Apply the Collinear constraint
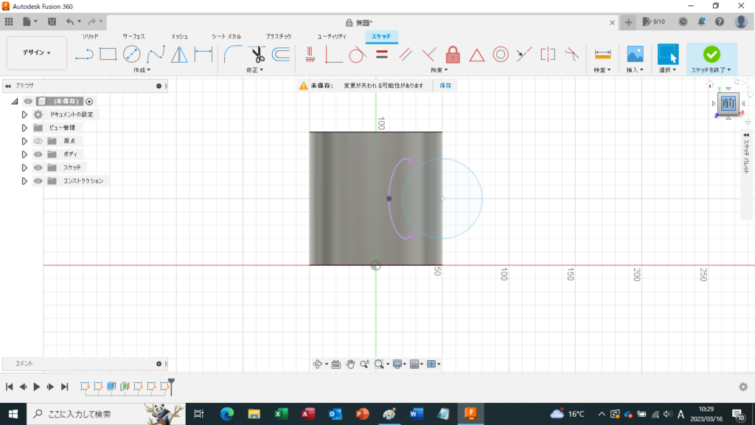 (524, 55)
